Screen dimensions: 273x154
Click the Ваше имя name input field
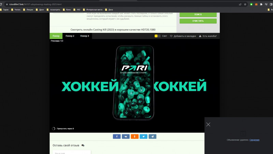pyautogui.click(x=72, y=152)
